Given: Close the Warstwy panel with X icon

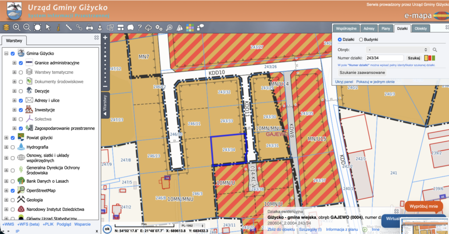Looking at the screenshot, I should pos(96,38).
